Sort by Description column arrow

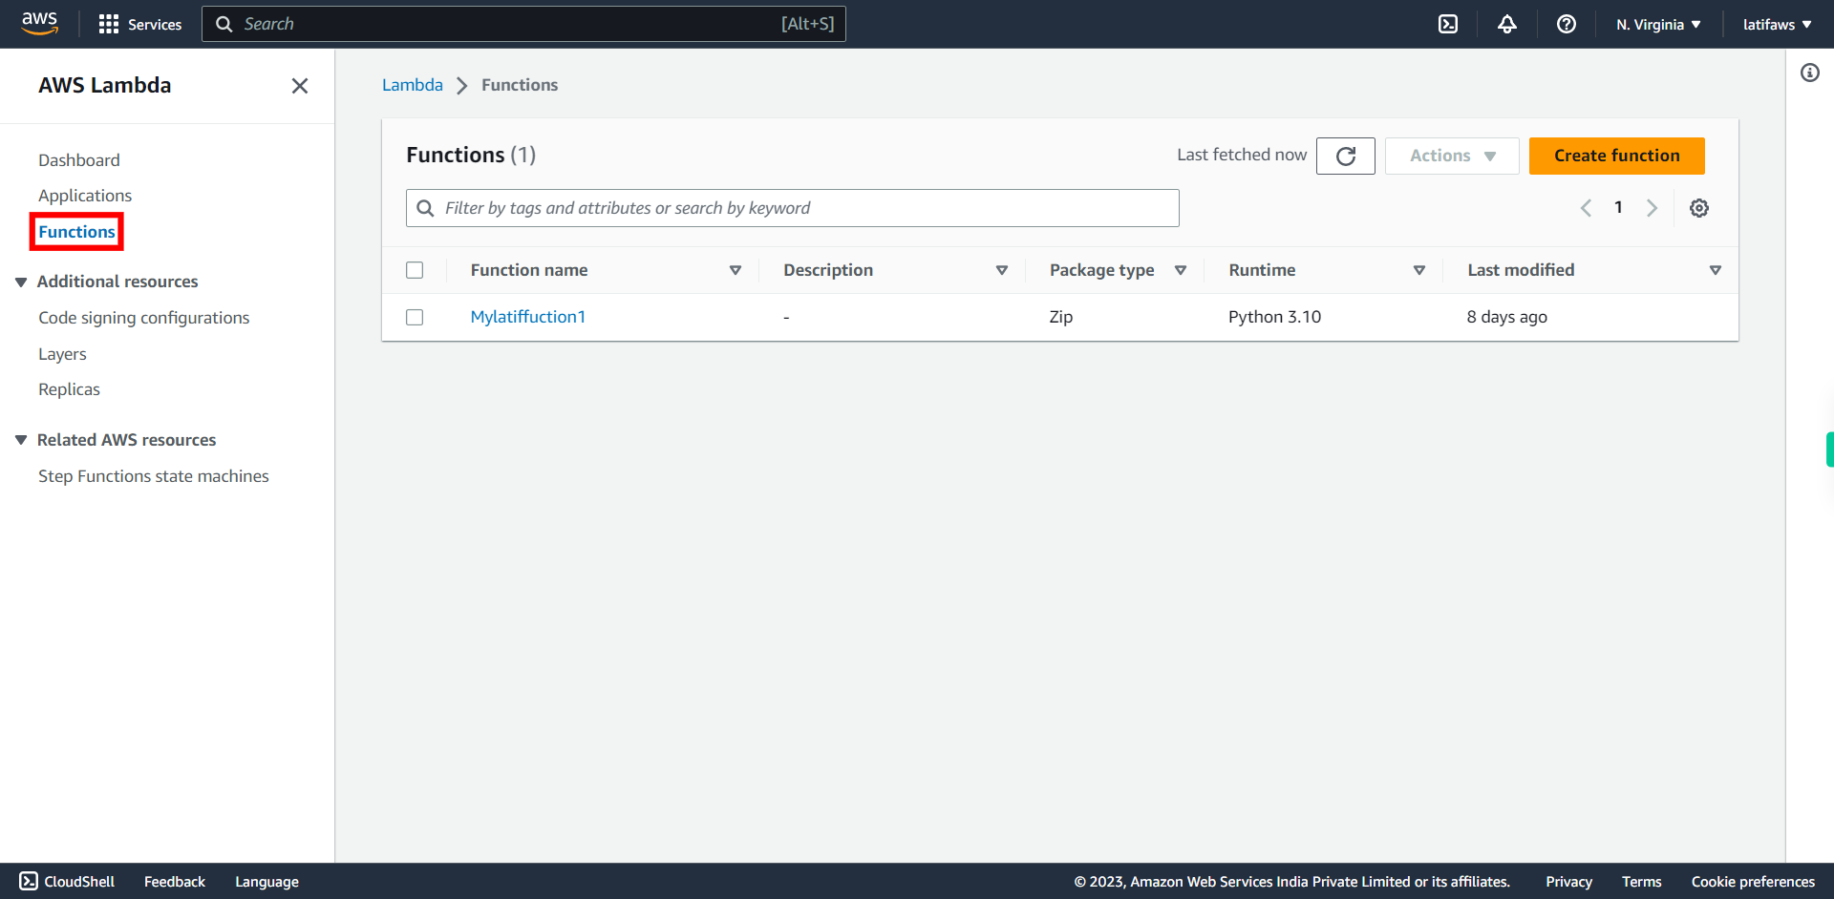pyautogui.click(x=1002, y=270)
